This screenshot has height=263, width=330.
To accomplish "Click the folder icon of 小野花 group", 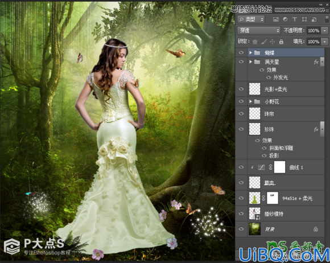I will tap(257, 102).
